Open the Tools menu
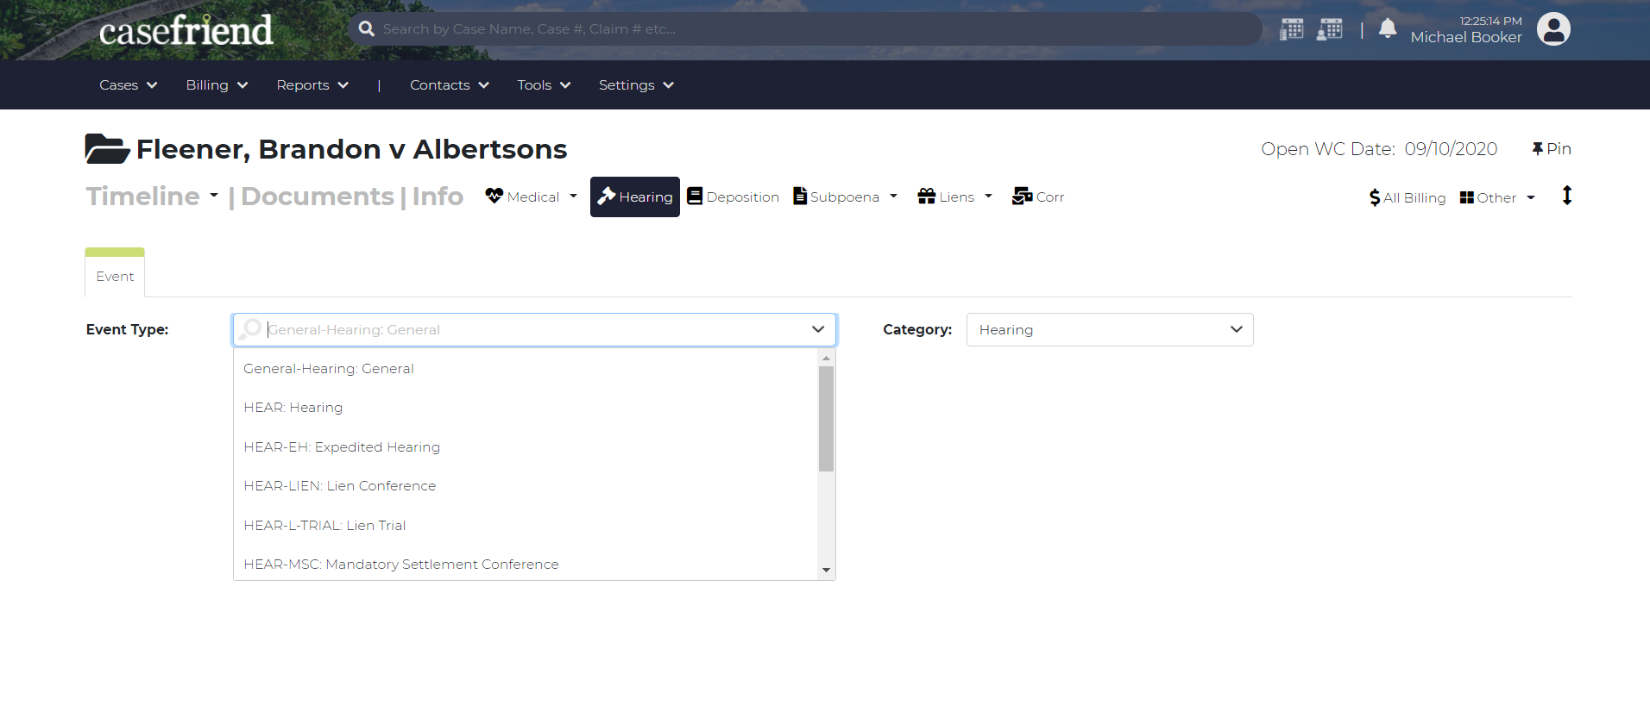The height and width of the screenshot is (724, 1650). 544,84
